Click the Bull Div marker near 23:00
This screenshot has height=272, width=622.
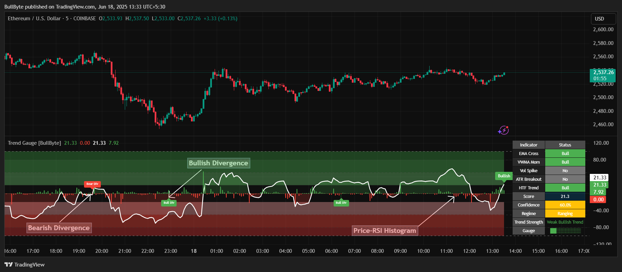(169, 203)
